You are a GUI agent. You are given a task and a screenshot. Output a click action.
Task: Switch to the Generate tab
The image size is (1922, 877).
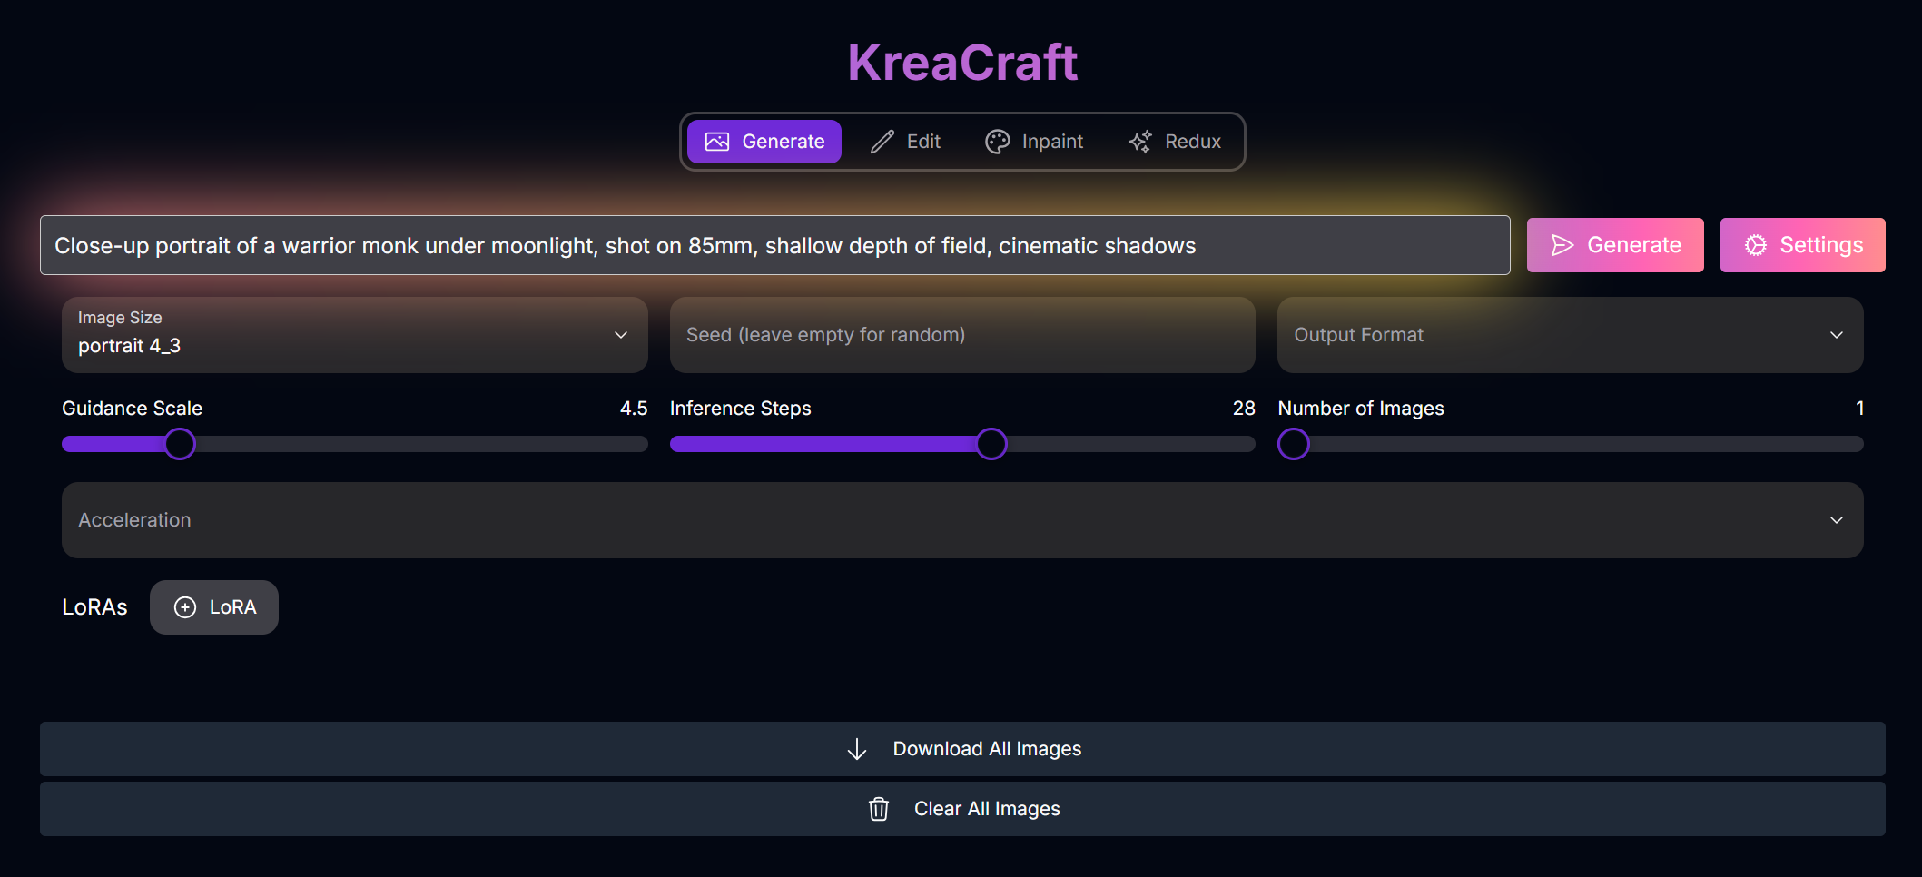(764, 142)
